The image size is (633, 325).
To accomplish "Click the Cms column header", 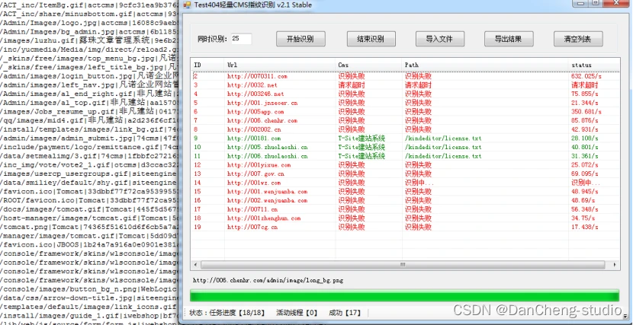I will click(x=366, y=65).
